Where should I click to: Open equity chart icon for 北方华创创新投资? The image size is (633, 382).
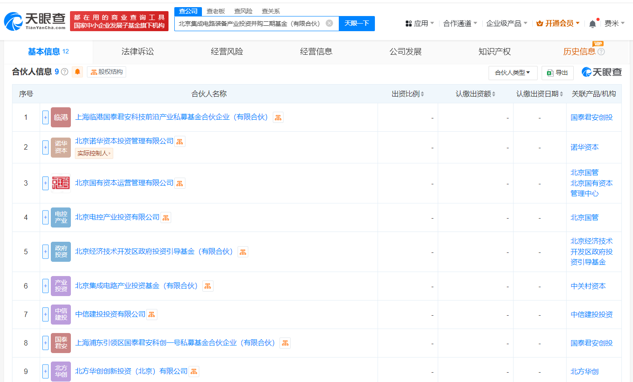click(193, 372)
